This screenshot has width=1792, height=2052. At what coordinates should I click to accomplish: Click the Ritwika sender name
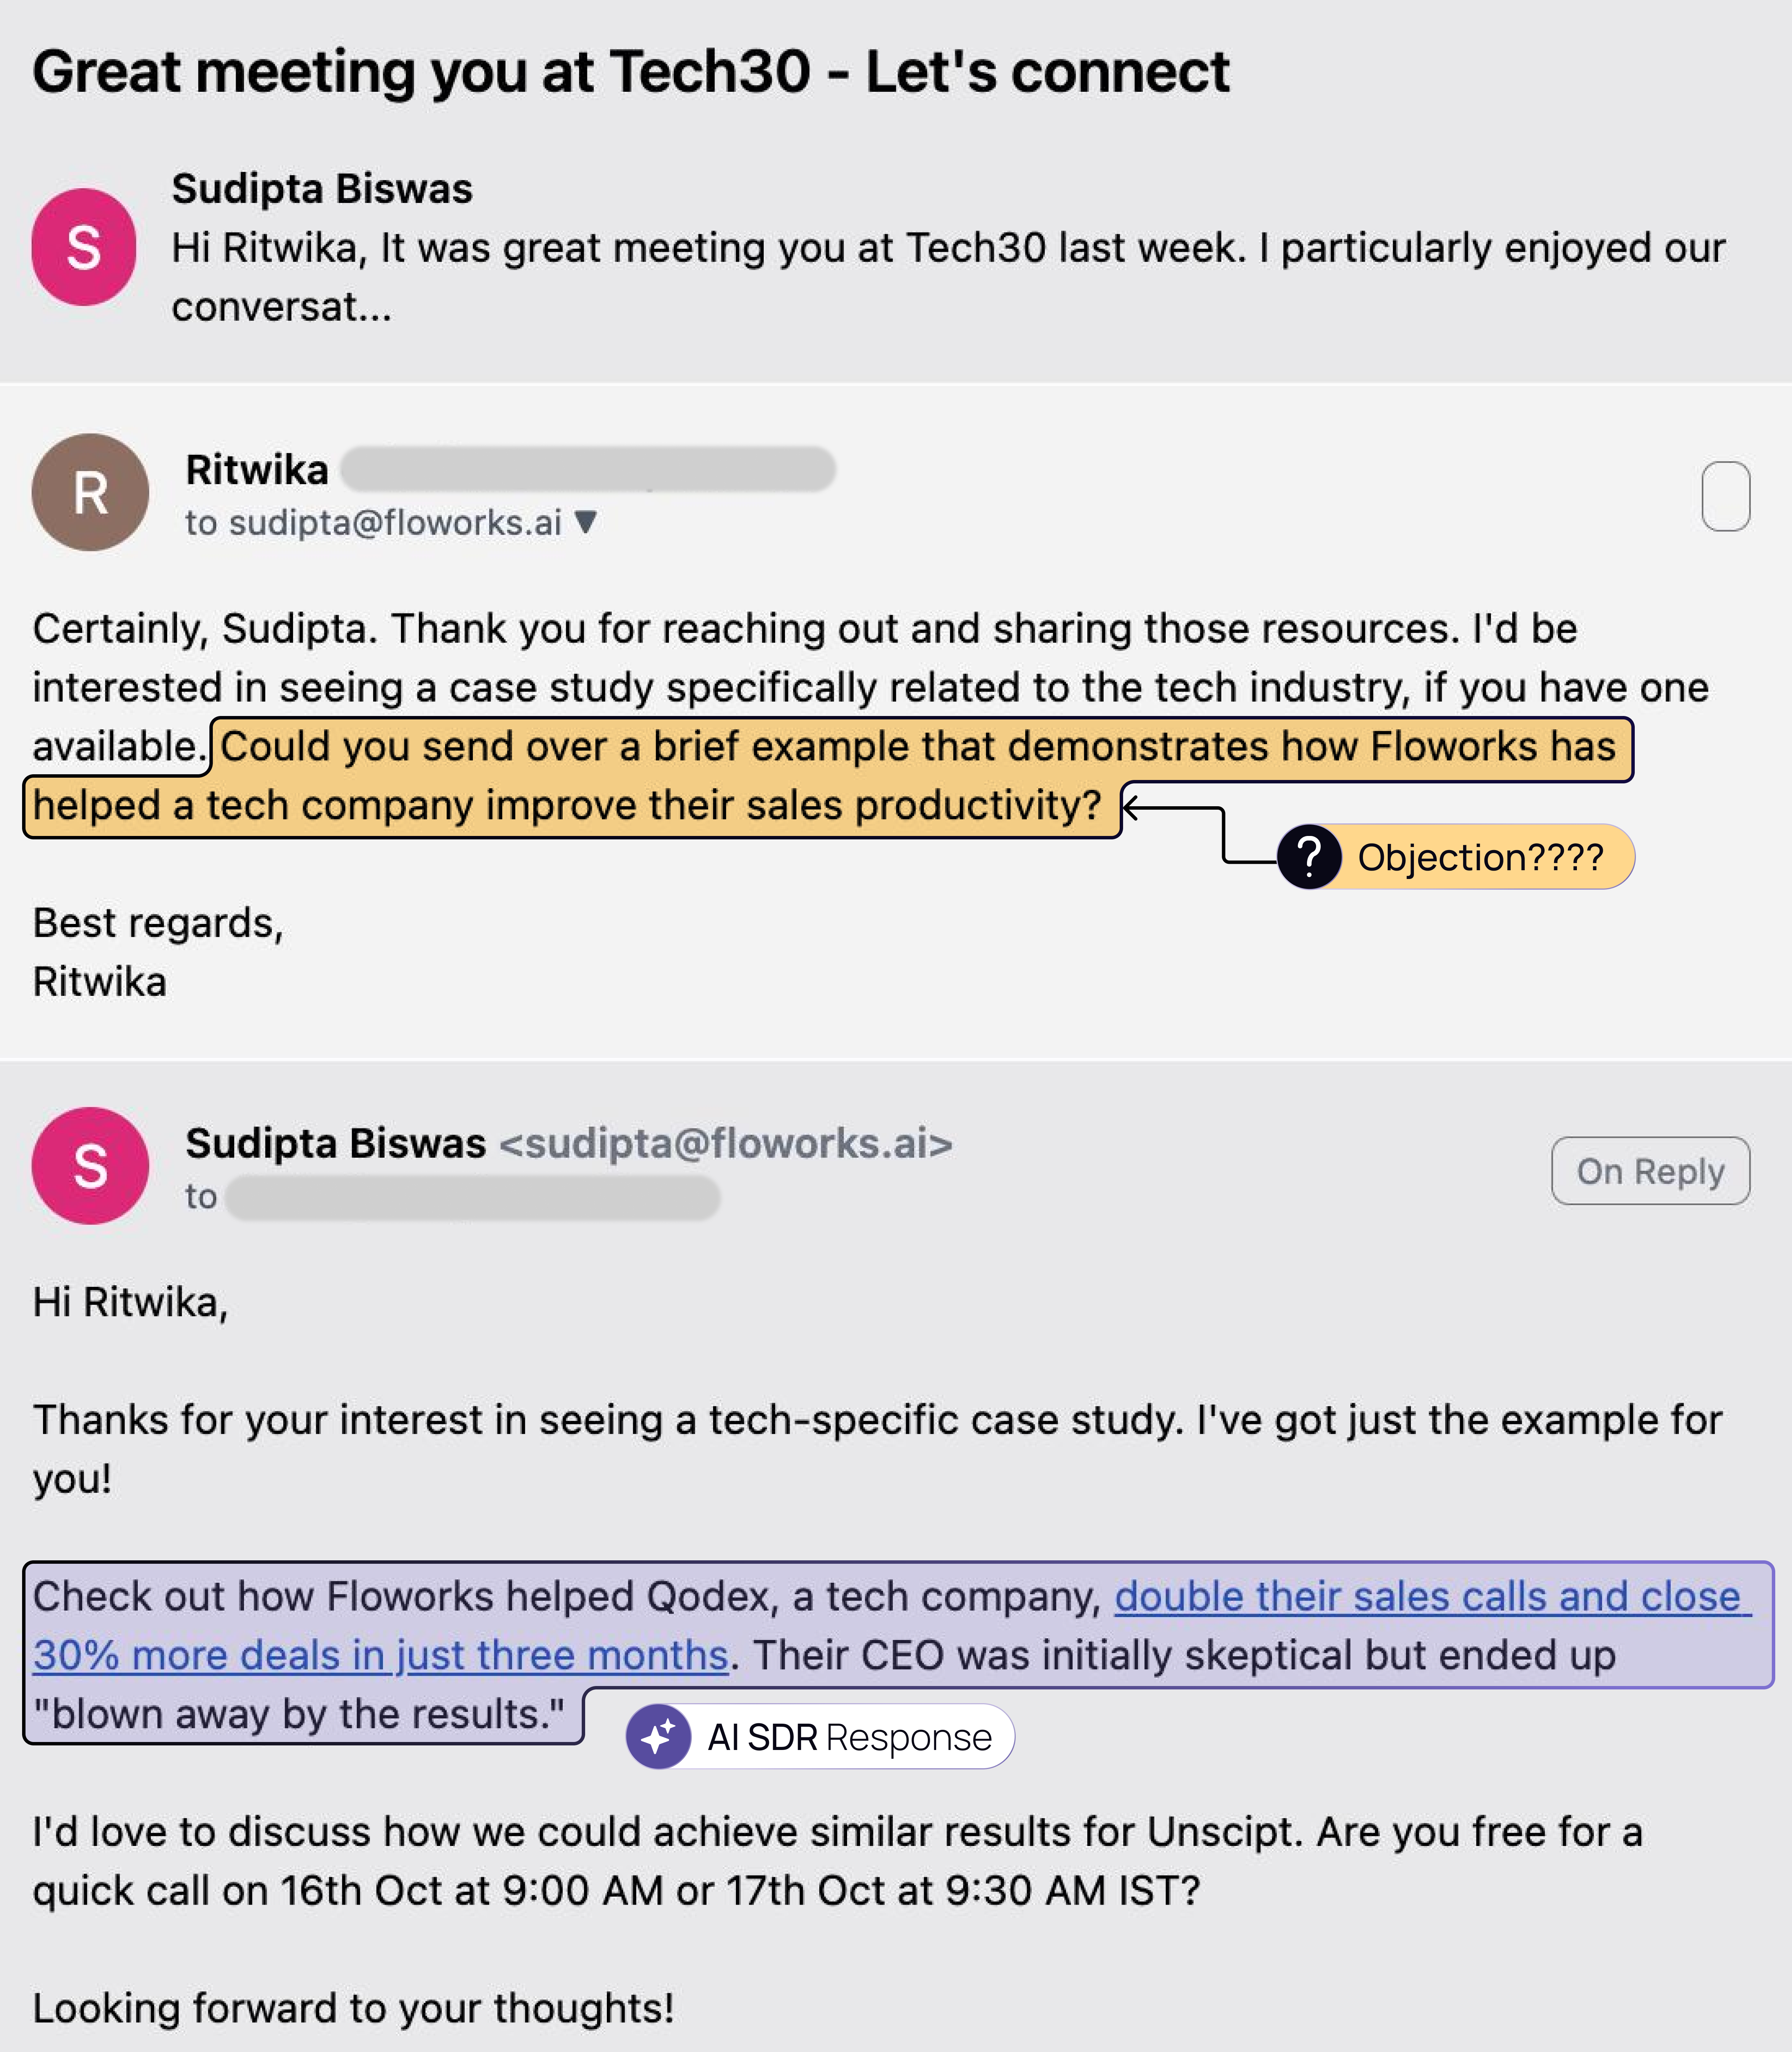(257, 469)
